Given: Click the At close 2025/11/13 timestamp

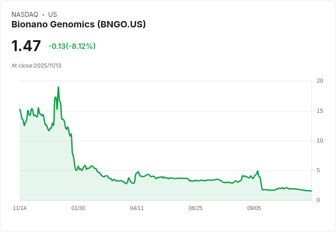Looking at the screenshot, I should point(36,66).
